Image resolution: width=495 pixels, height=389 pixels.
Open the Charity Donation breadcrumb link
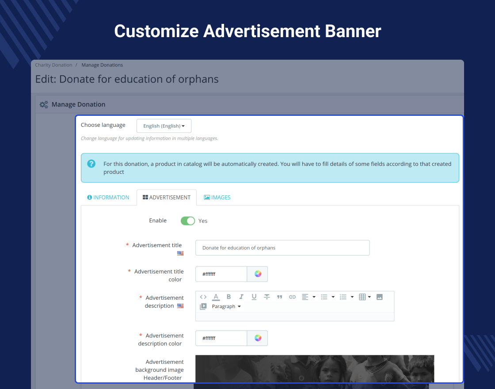pyautogui.click(x=53, y=65)
